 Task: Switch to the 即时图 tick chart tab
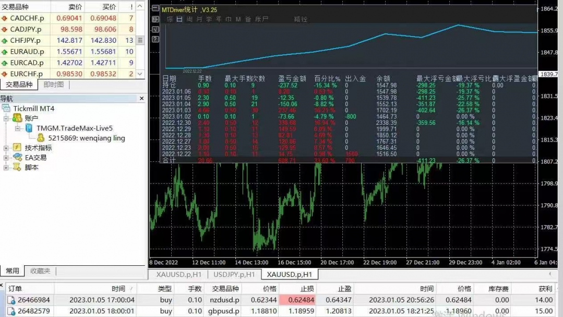[x=53, y=85]
